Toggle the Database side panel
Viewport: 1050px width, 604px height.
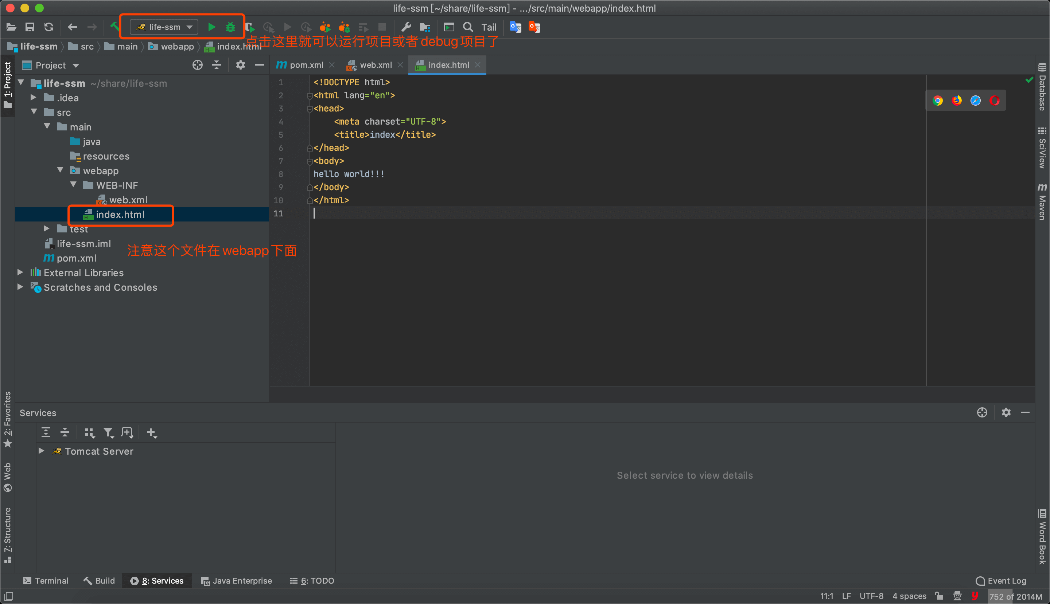point(1042,87)
